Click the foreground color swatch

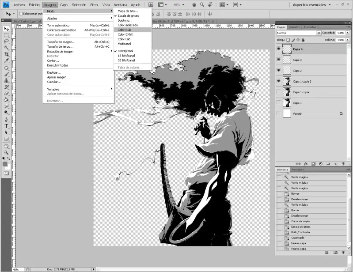[5, 164]
